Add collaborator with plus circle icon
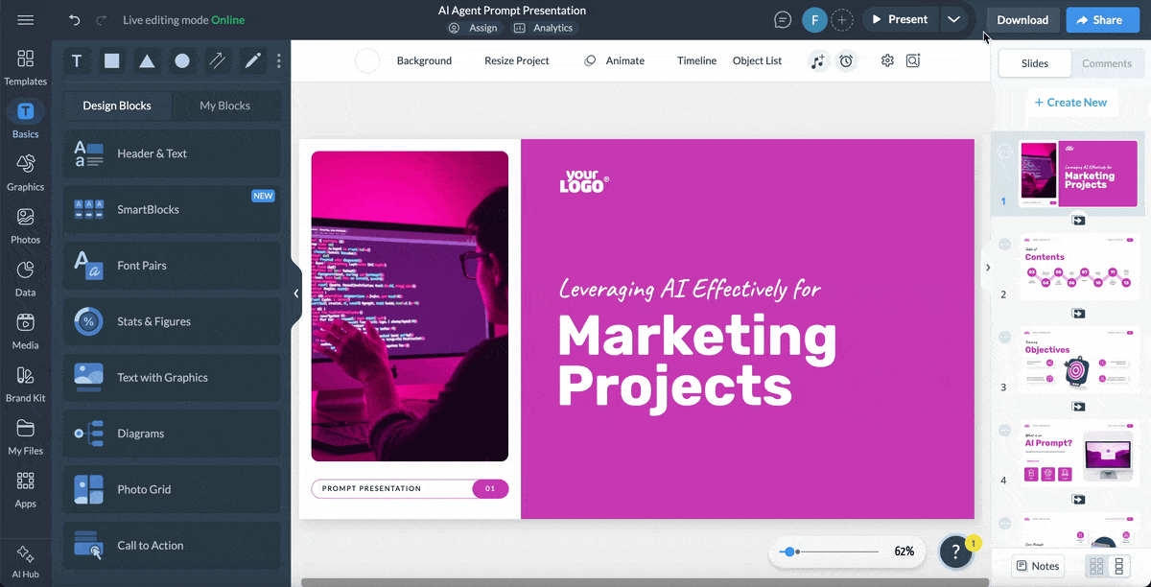1151x587 pixels. [x=841, y=20]
